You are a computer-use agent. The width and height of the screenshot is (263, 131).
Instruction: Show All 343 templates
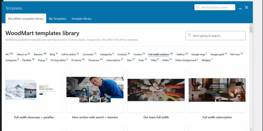click(x=9, y=54)
